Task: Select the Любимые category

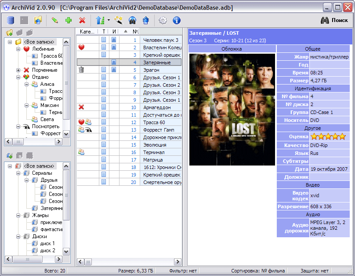Action: click(x=43, y=49)
